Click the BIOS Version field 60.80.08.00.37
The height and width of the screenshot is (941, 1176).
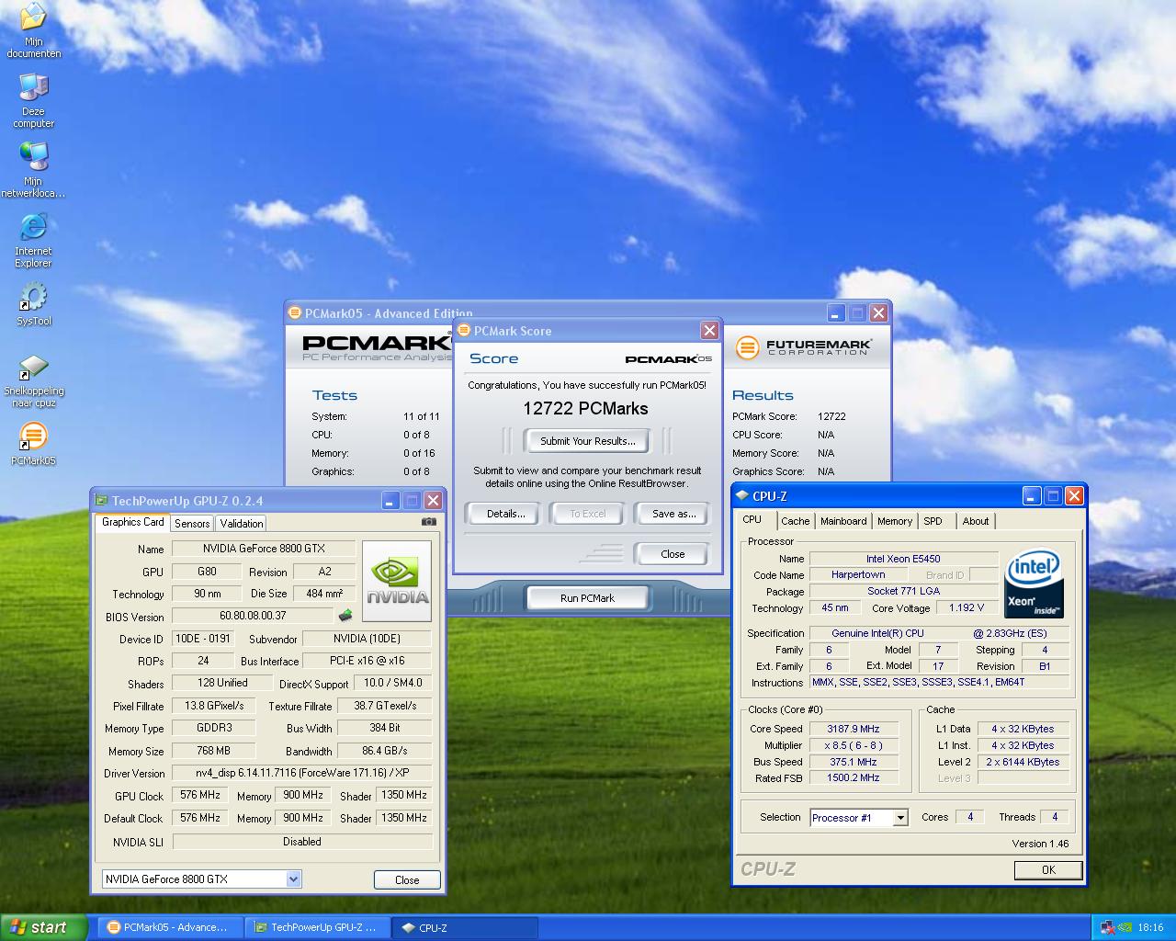pos(253,616)
